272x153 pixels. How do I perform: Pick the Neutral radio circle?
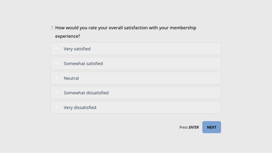click(57, 78)
